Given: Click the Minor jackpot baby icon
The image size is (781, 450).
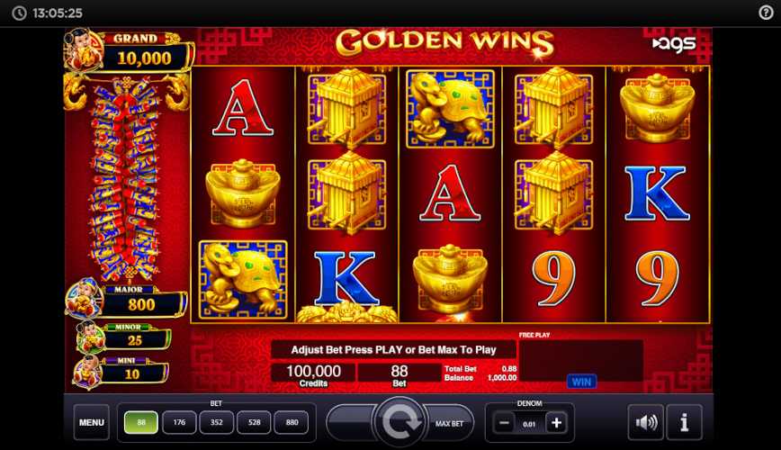Looking at the screenshot, I should pos(90,337).
